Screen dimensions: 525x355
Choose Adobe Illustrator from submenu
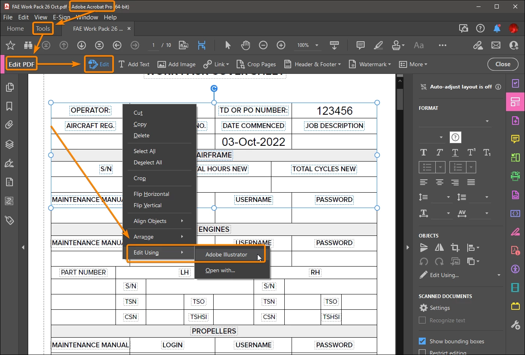click(226, 254)
